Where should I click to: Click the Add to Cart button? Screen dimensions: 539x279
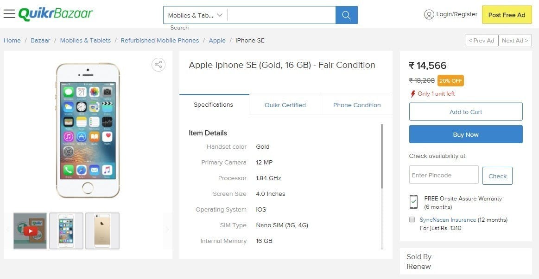(466, 112)
